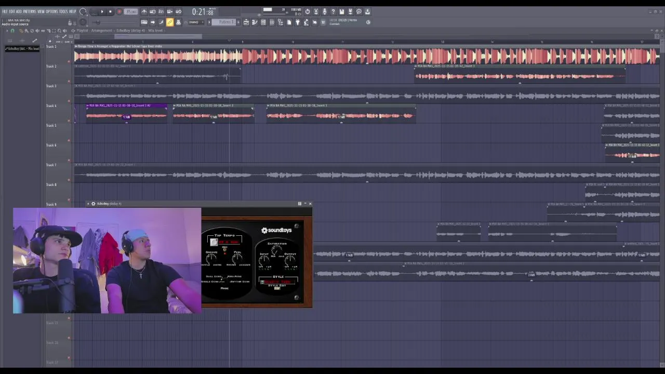This screenshot has height=374, width=665.
Task: Select the Draw pencil tool in Playlist
Action: [x=21, y=31]
